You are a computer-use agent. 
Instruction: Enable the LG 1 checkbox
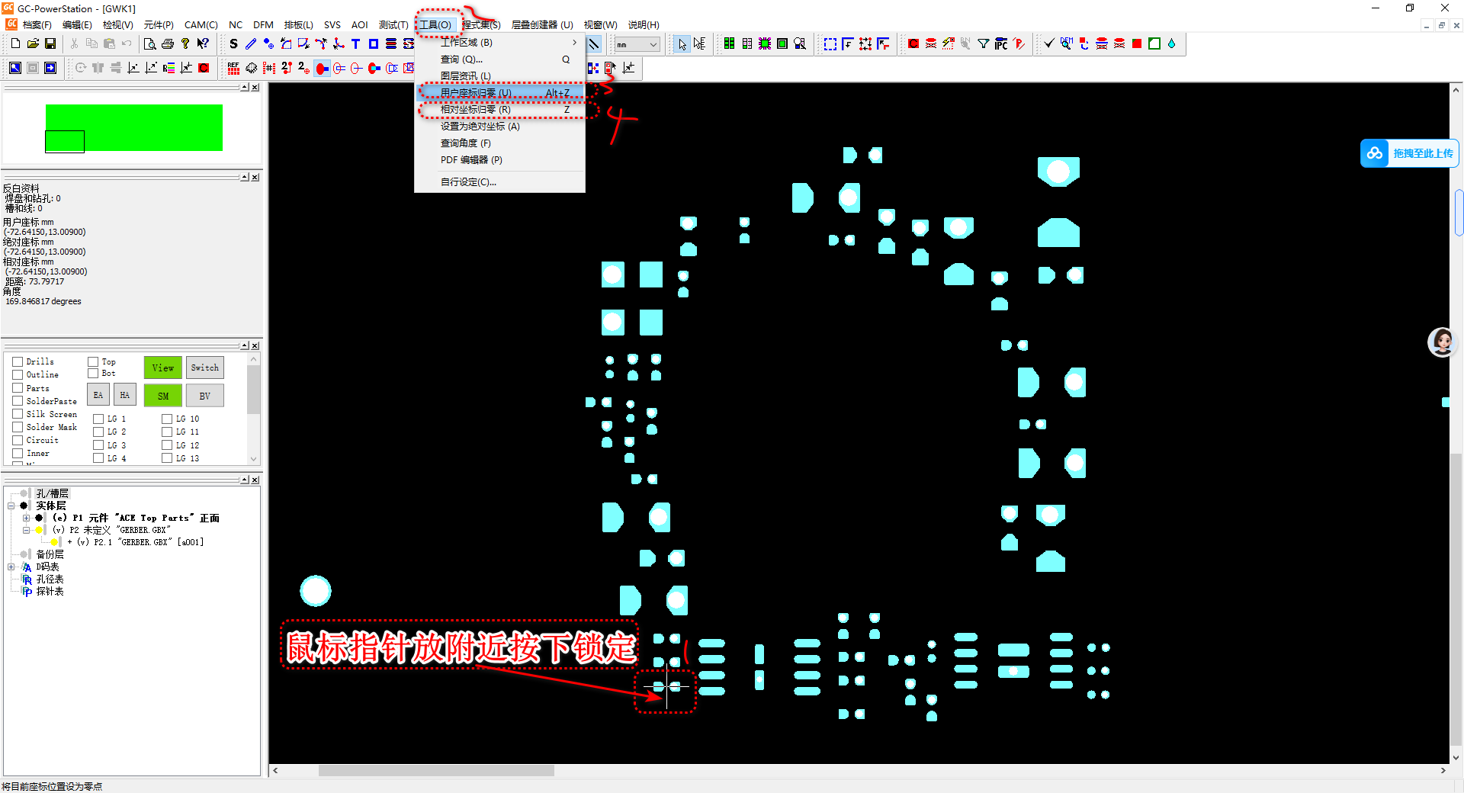98,419
